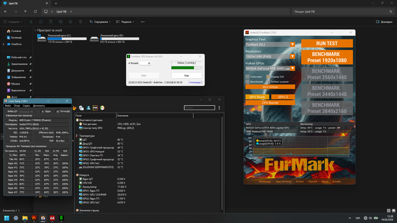397x223 pixels.
Task: Open the Open terminal link in FurMark
Action: (283, 181)
